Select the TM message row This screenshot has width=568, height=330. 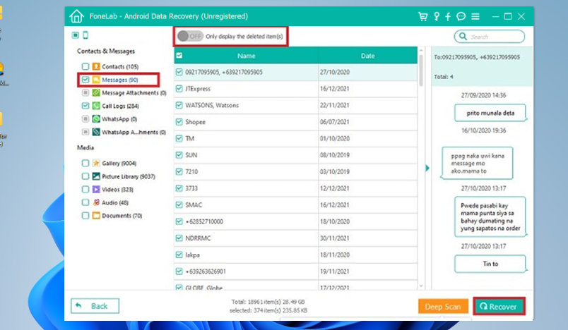pyautogui.click(x=295, y=138)
